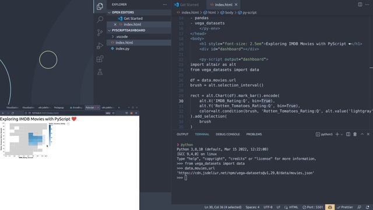Select the python3 terminal instance
This screenshot has width=373, height=210.
[x=324, y=134]
